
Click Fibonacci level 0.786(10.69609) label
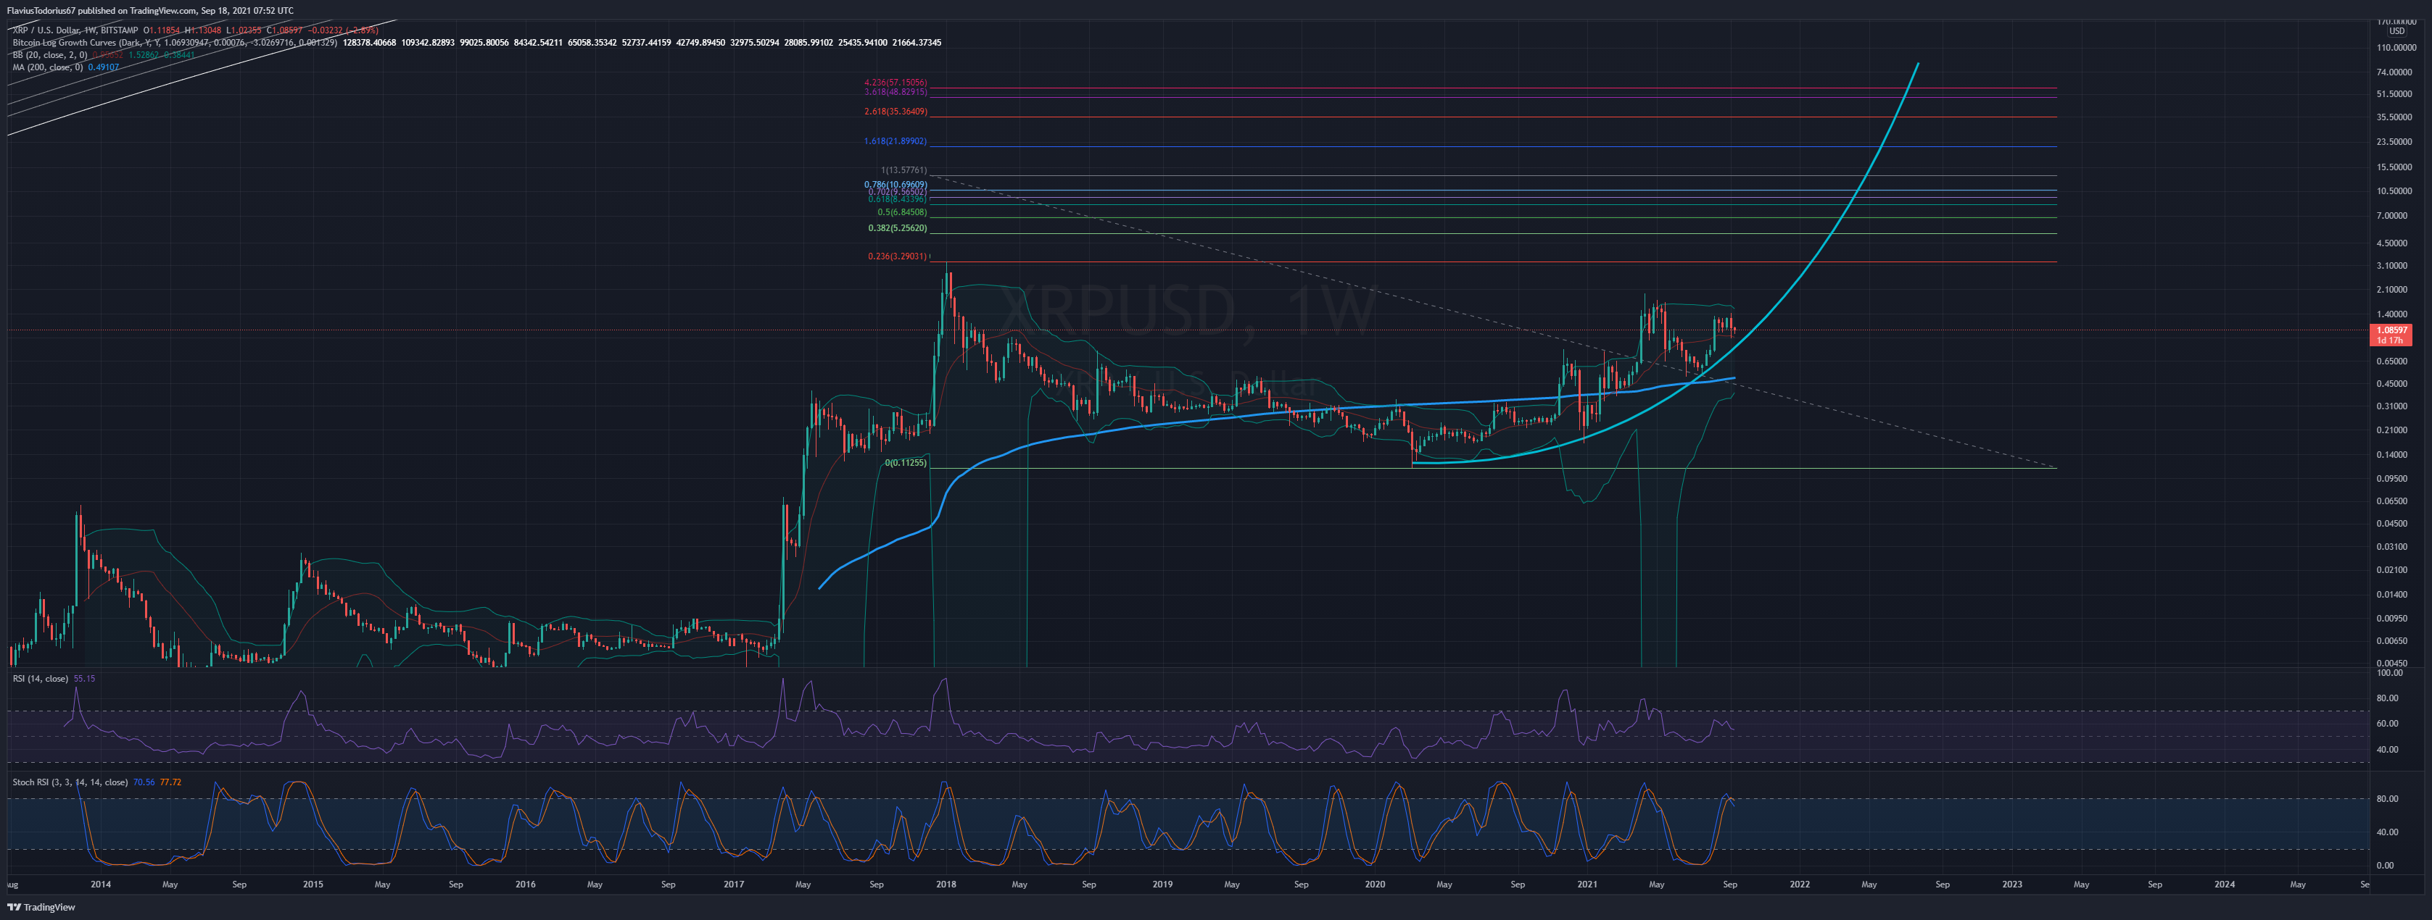tap(895, 185)
